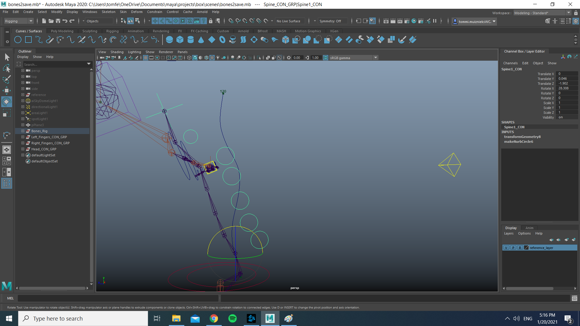Toggle visibility of reference_layer with V button
The image size is (580, 326).
506,248
